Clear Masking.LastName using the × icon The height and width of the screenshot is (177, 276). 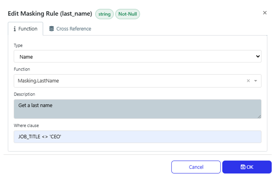point(248,81)
